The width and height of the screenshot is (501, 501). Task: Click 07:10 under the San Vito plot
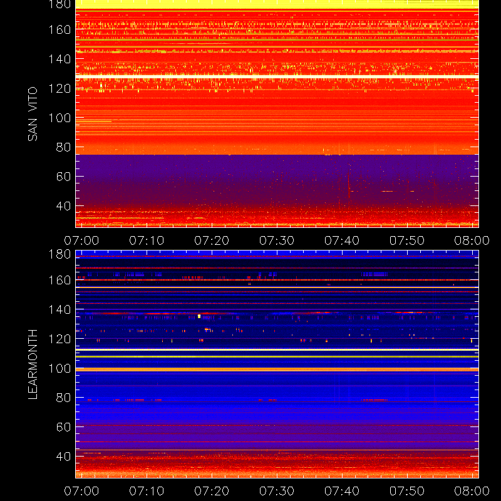coord(147,240)
